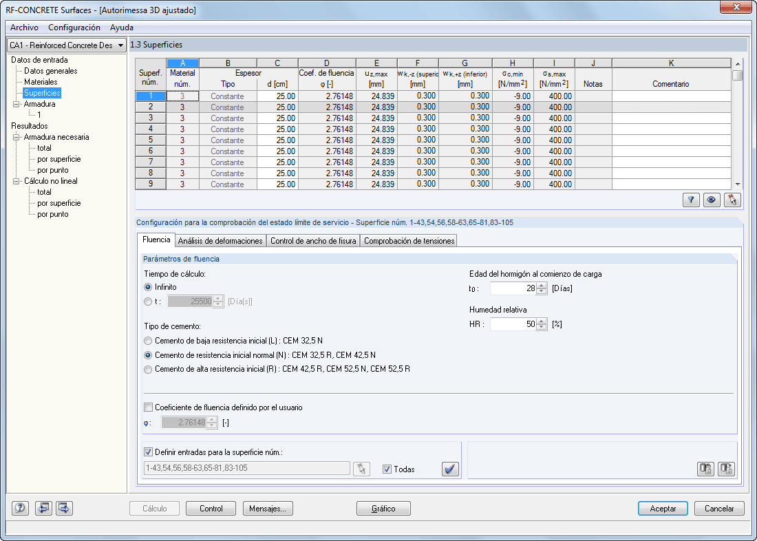Screen dimensions: 757x541
Task: Select 'por punto' under Cálculo no lineal
Action: pos(52,215)
